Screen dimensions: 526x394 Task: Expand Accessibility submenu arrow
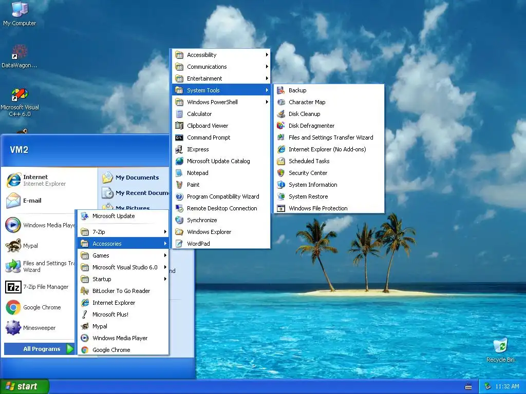(267, 54)
